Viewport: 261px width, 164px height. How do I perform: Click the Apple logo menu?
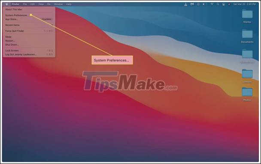pos(7,4)
